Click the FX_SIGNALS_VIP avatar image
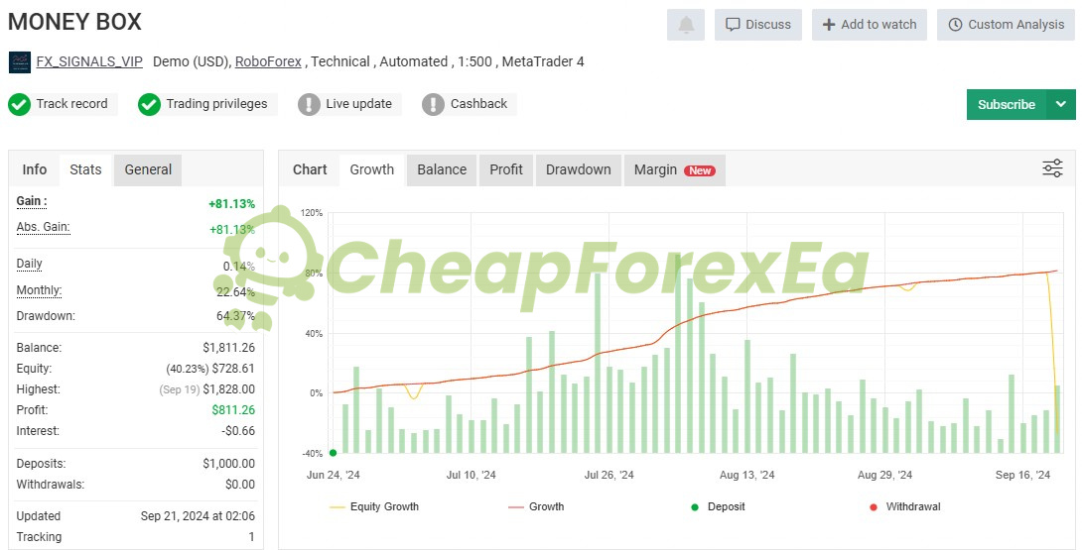 coord(19,62)
